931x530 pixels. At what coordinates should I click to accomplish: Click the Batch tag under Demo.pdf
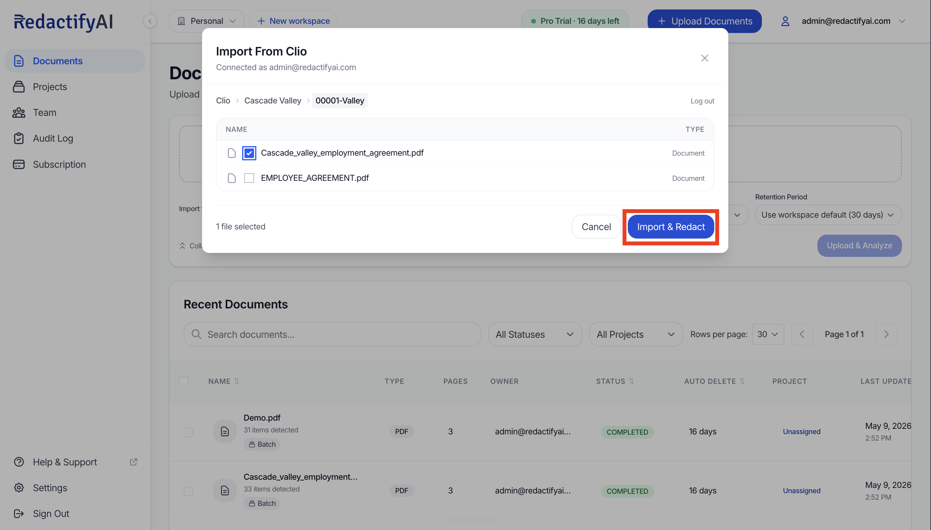(x=262, y=444)
